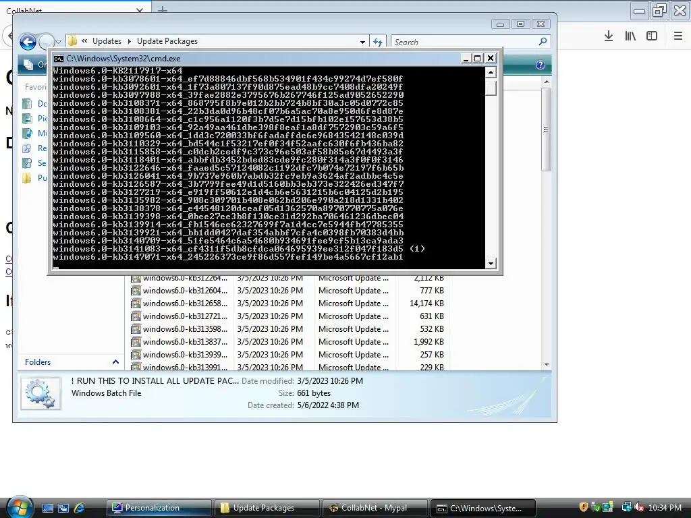Click the 661 bytes size value

coord(314,393)
